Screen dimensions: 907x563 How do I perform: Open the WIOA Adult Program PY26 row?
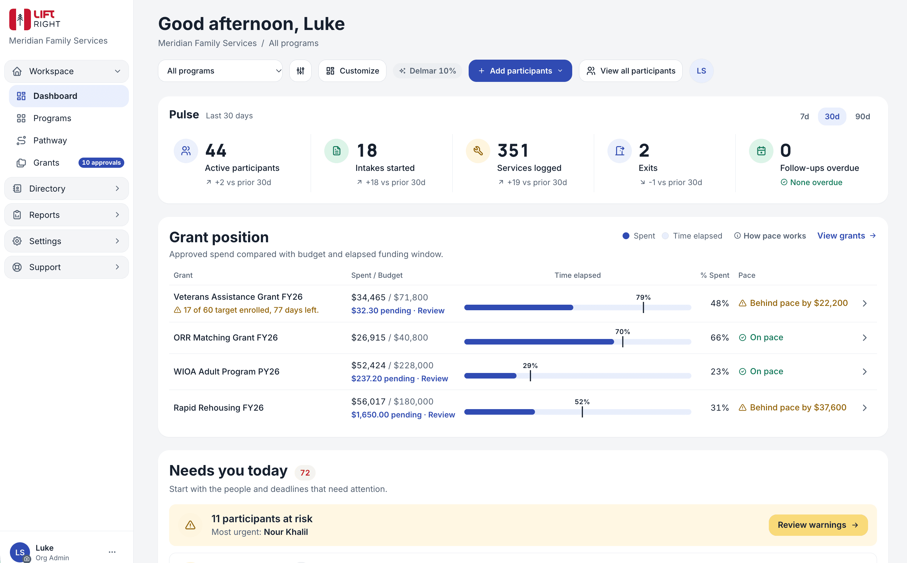[x=523, y=372]
